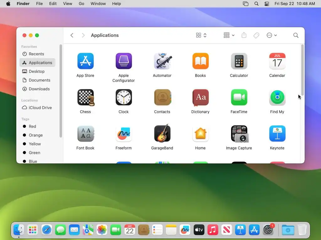This screenshot has width=321, height=240.
Task: Select the Chess app icon
Action: click(x=86, y=97)
